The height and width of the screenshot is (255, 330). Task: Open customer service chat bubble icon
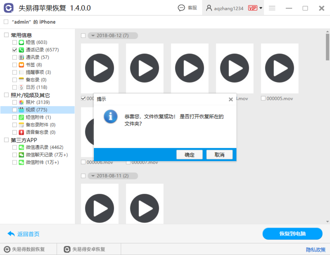181,8
